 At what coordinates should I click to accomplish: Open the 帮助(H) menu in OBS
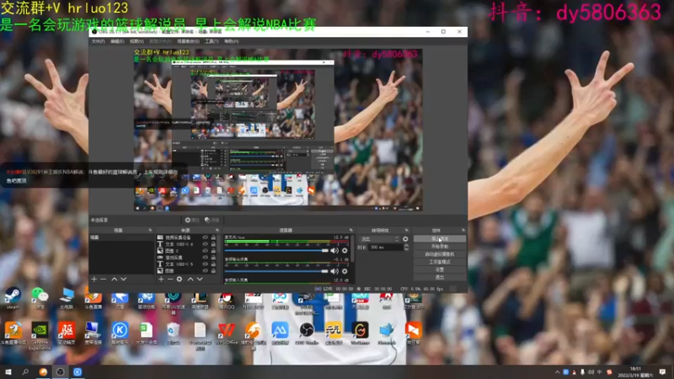pos(231,41)
